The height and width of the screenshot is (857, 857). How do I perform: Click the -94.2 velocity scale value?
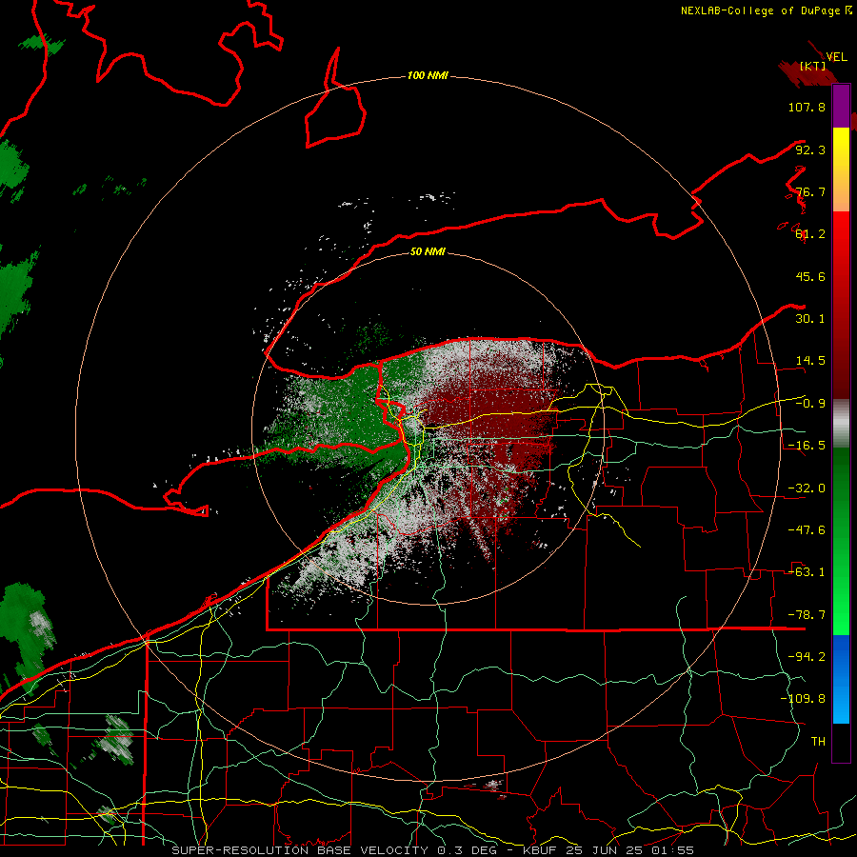[807, 657]
